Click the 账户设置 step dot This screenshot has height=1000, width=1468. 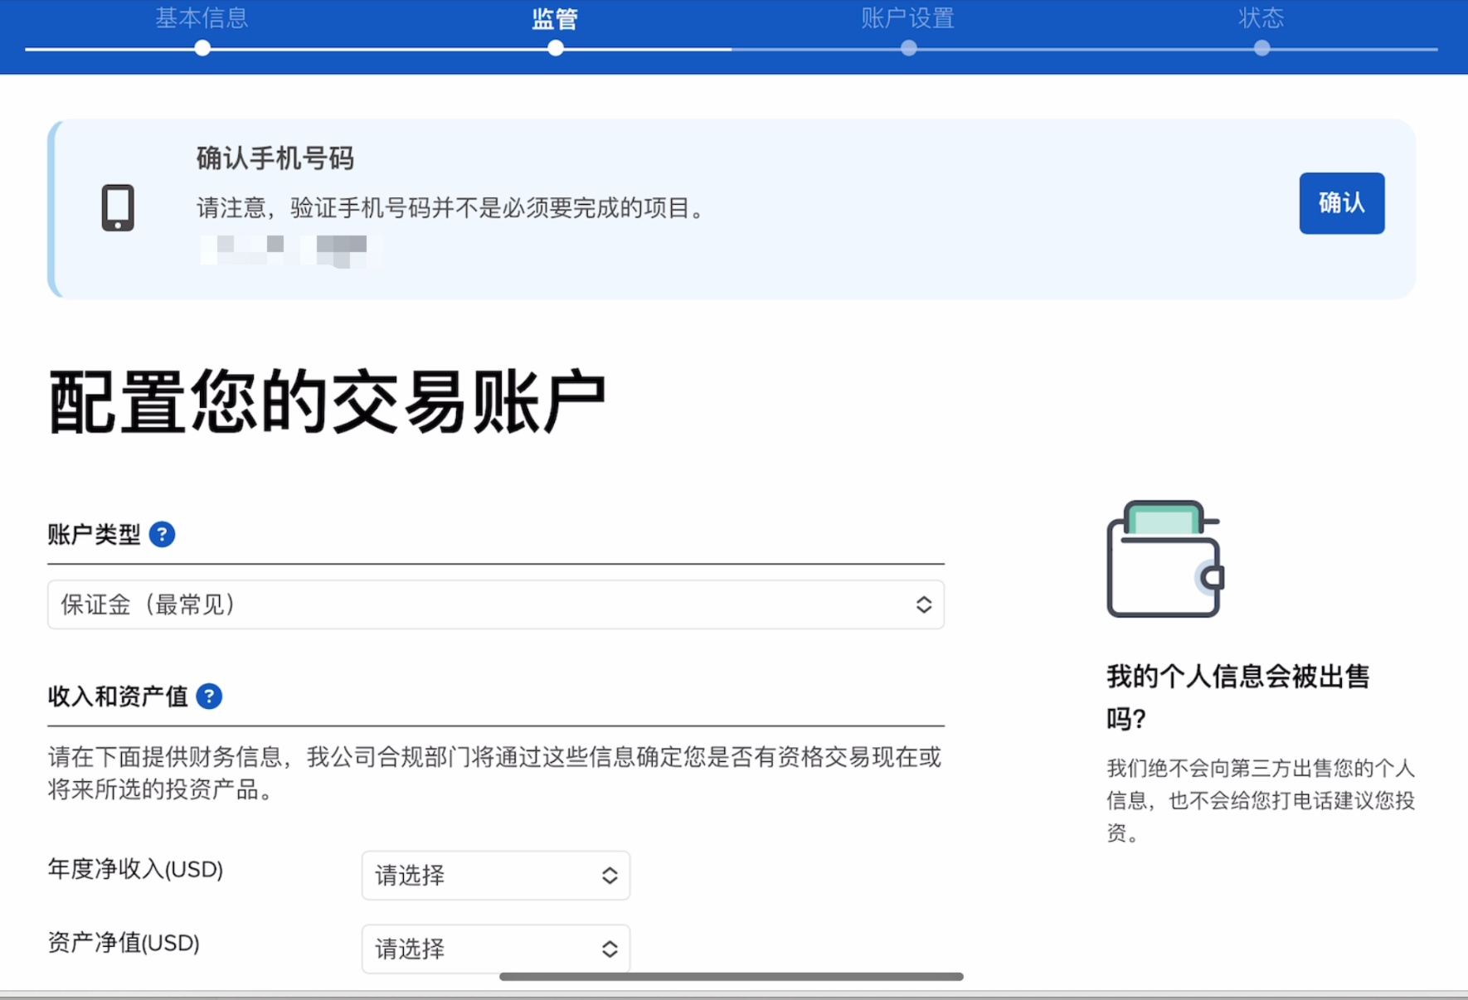click(x=909, y=48)
